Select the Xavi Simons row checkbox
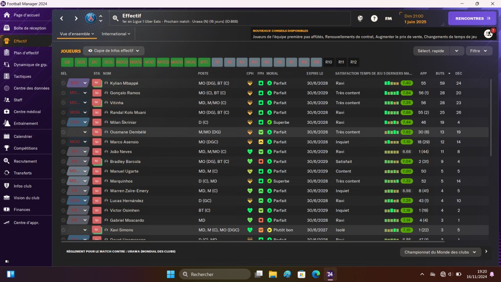This screenshot has height=282, width=501. coord(63,230)
